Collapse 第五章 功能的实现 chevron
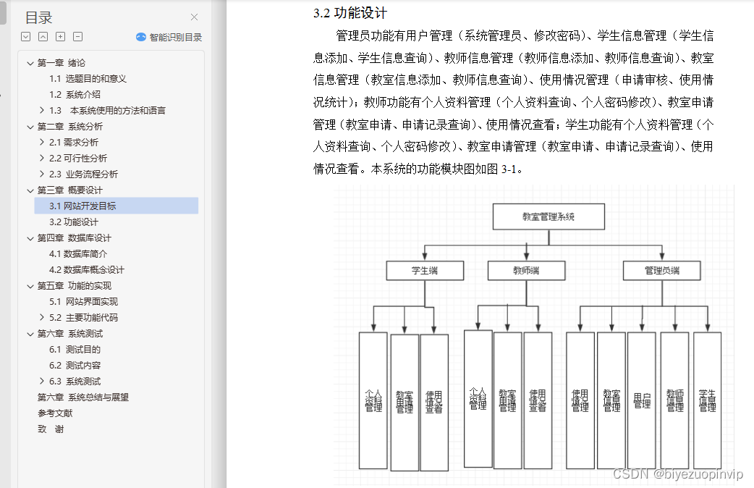754x488 pixels. tap(30, 286)
